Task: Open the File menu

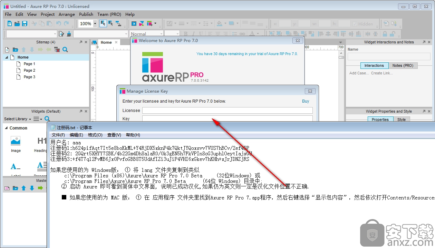Action: 8,14
